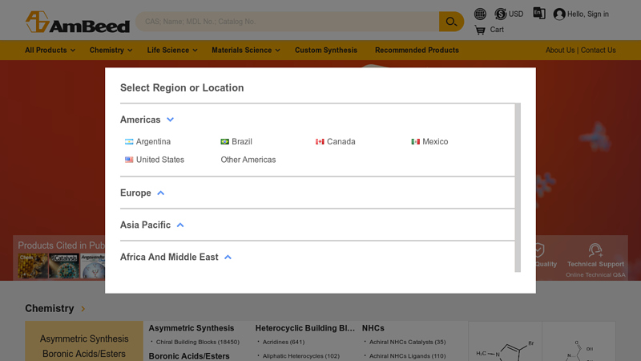Click the USD currency icon
The height and width of the screenshot is (361, 641).
coord(501,14)
